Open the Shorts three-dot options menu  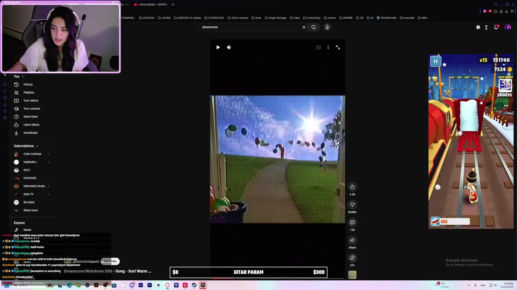pyautogui.click(x=328, y=48)
